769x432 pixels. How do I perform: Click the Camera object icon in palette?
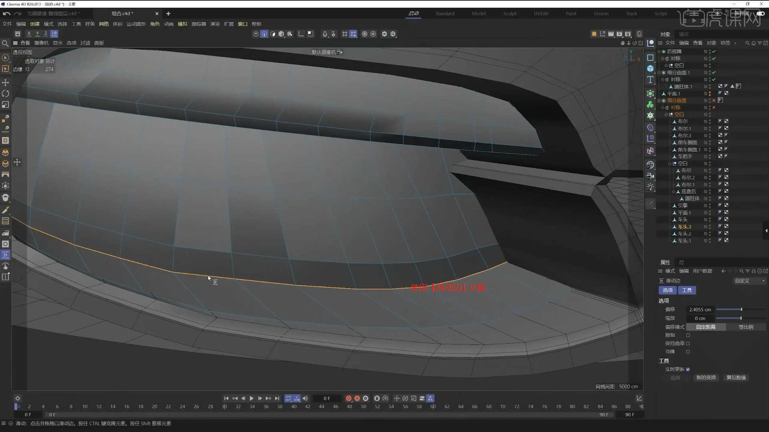click(650, 176)
